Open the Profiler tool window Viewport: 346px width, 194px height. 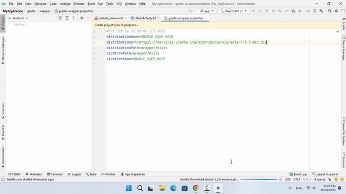(108, 174)
